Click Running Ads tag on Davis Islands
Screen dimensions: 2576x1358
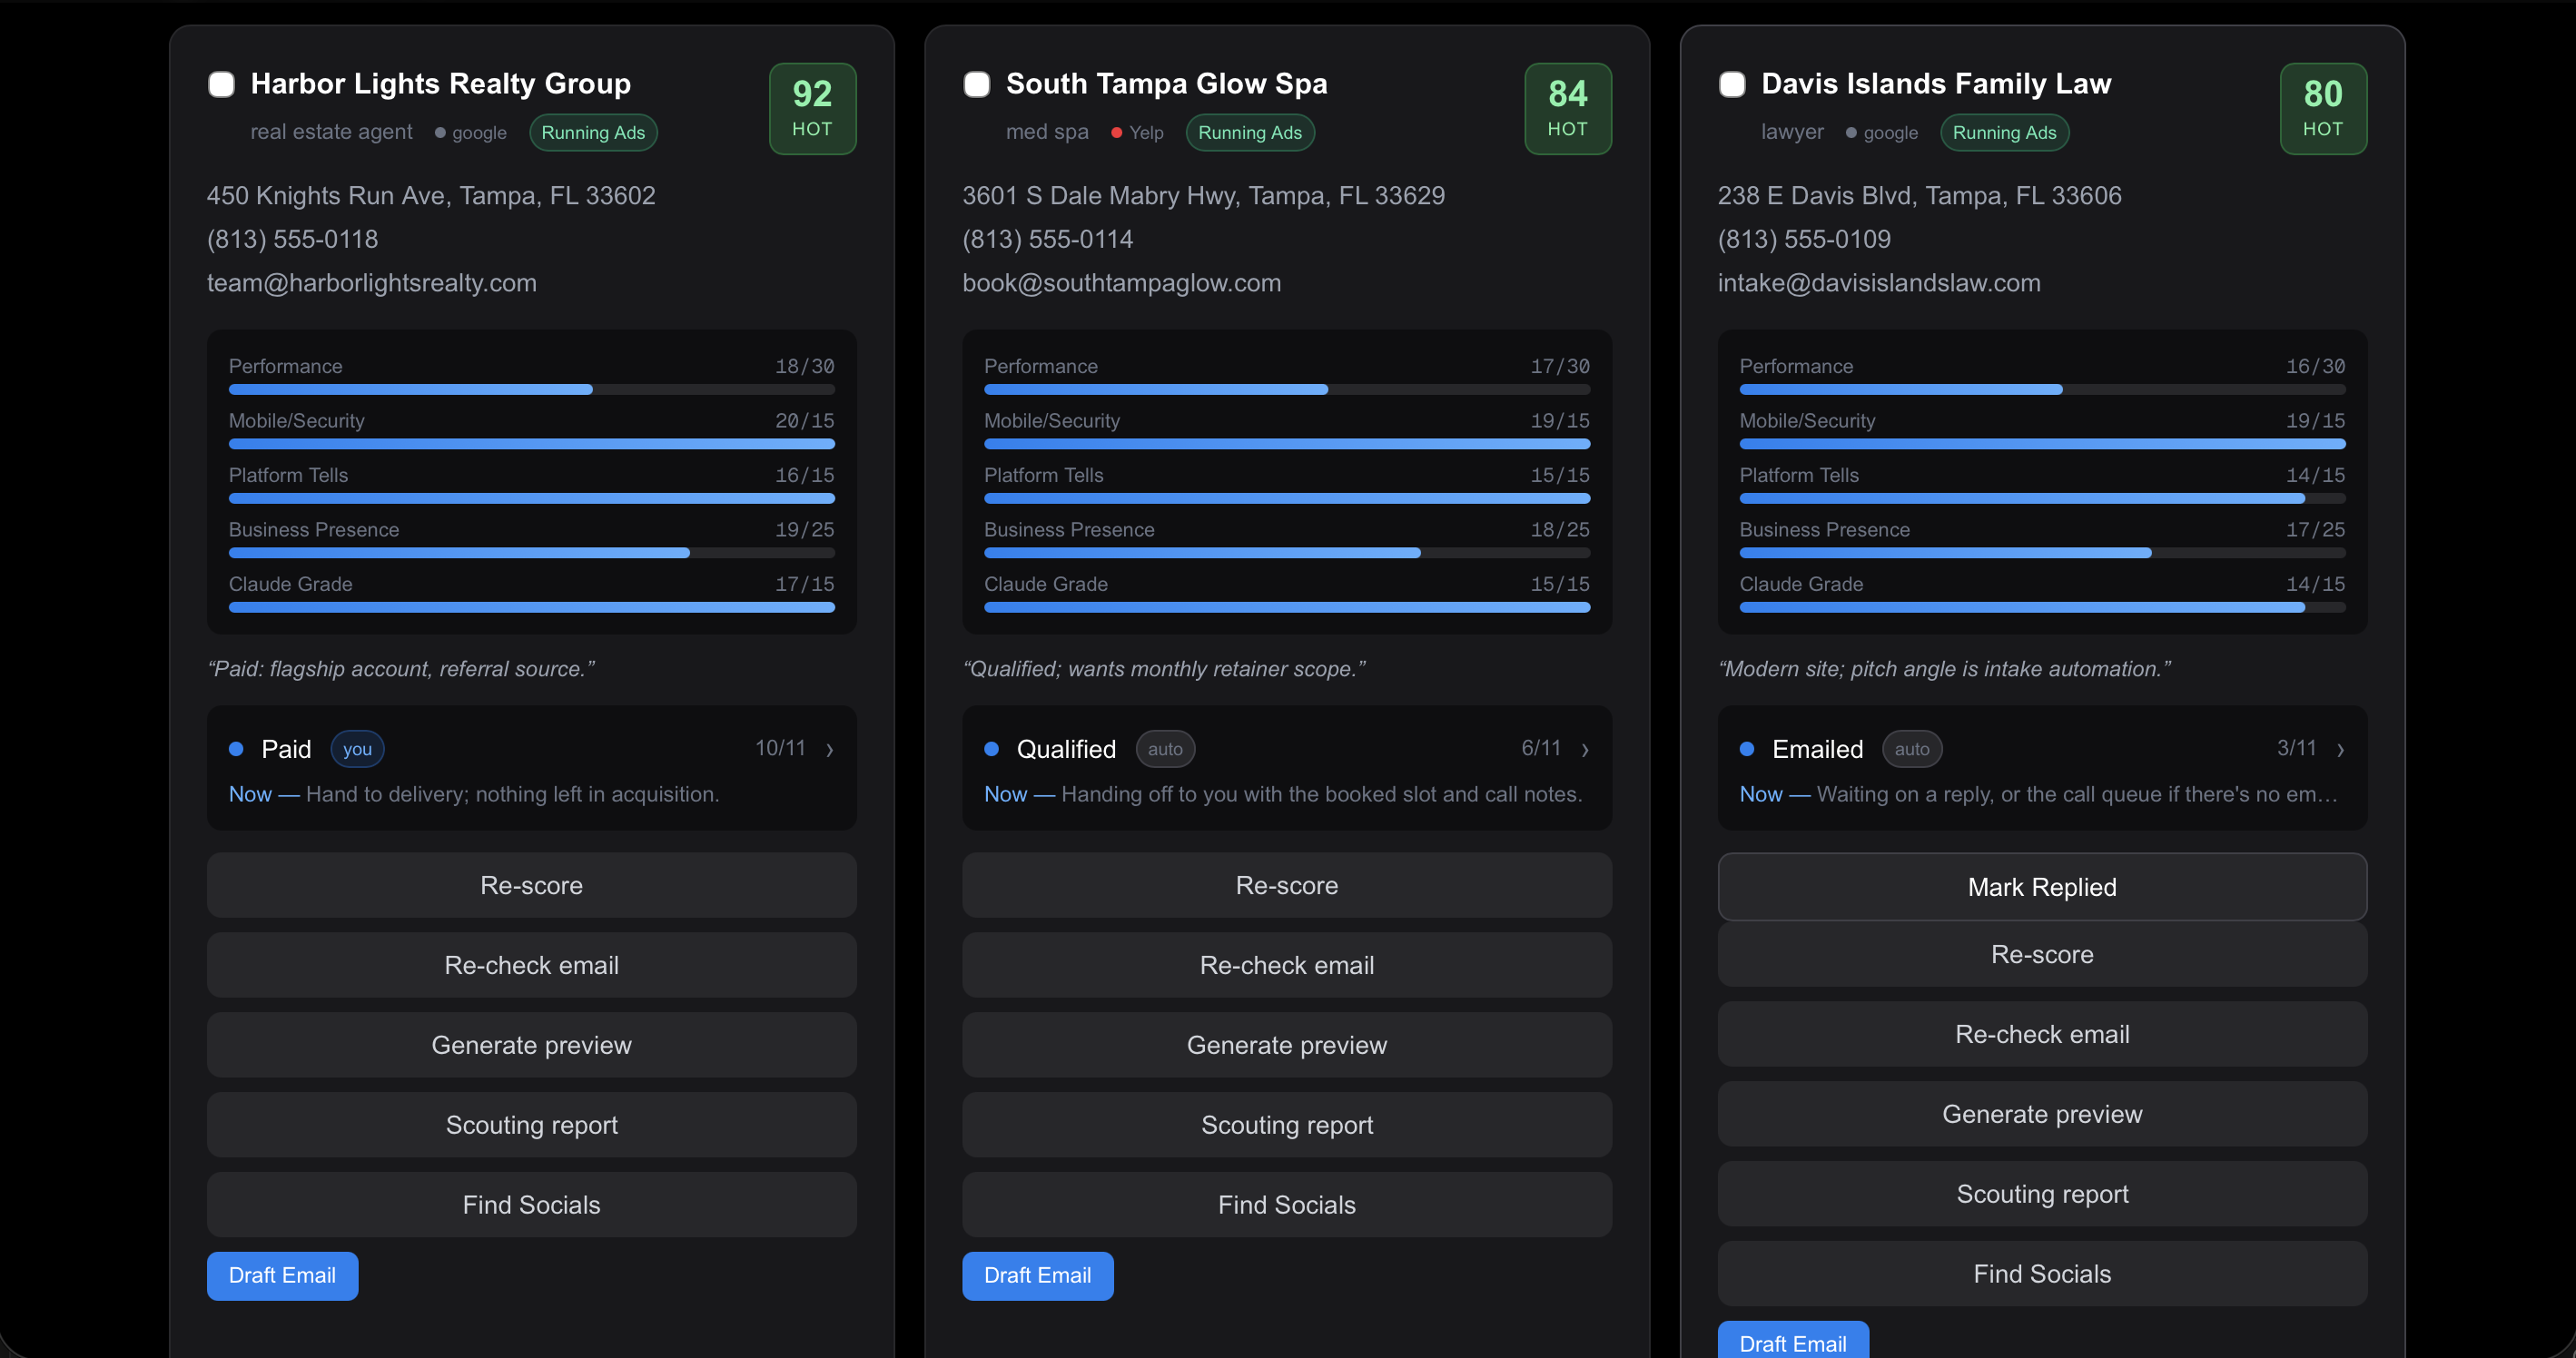click(2004, 133)
